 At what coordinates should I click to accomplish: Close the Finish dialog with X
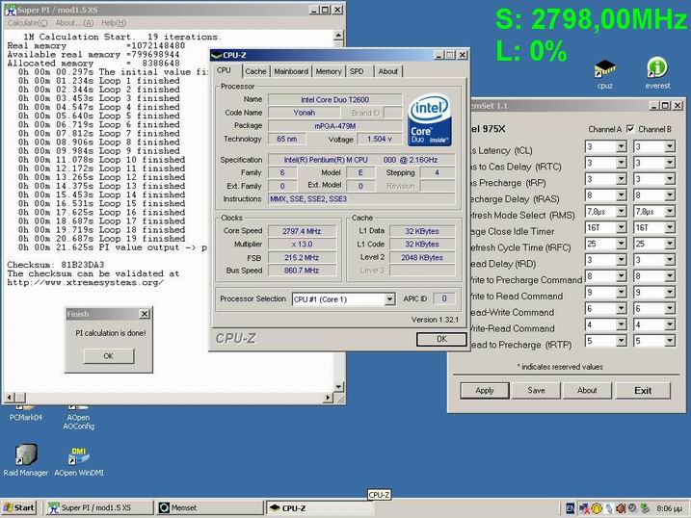pos(145,314)
